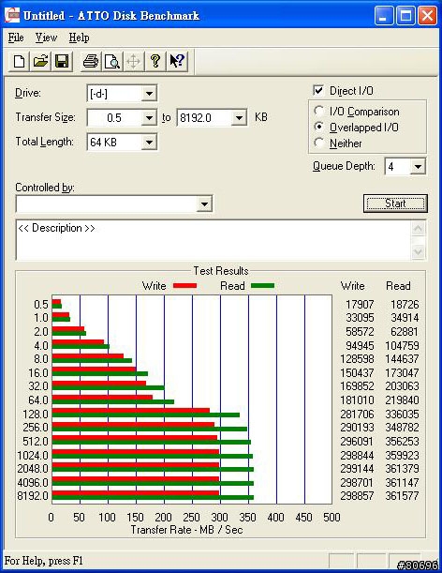Click the Print toolbar icon
This screenshot has height=573, width=442.
91,61
